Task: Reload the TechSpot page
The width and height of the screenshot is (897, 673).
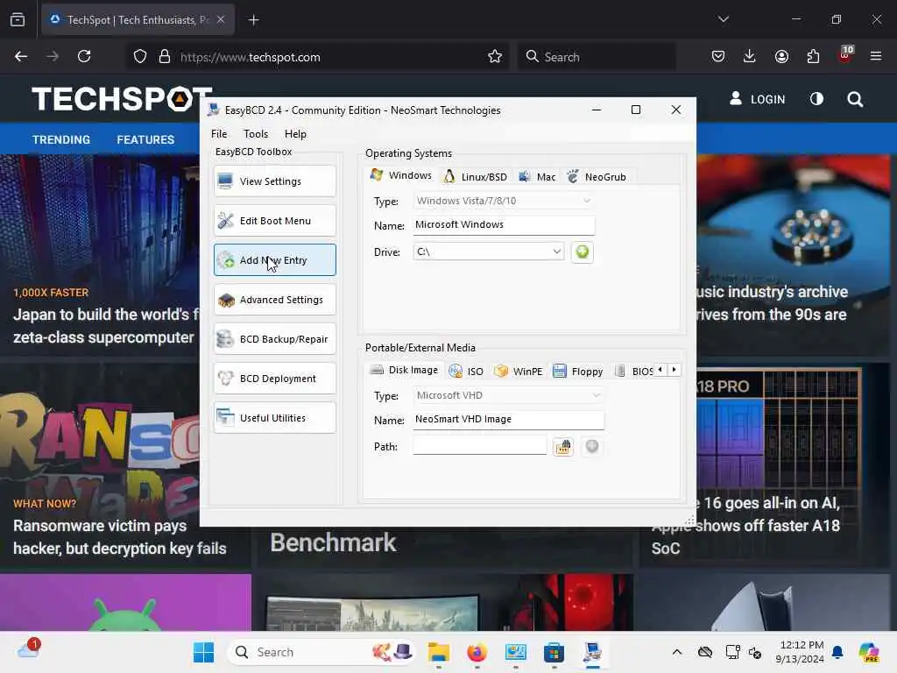Action: tap(84, 56)
